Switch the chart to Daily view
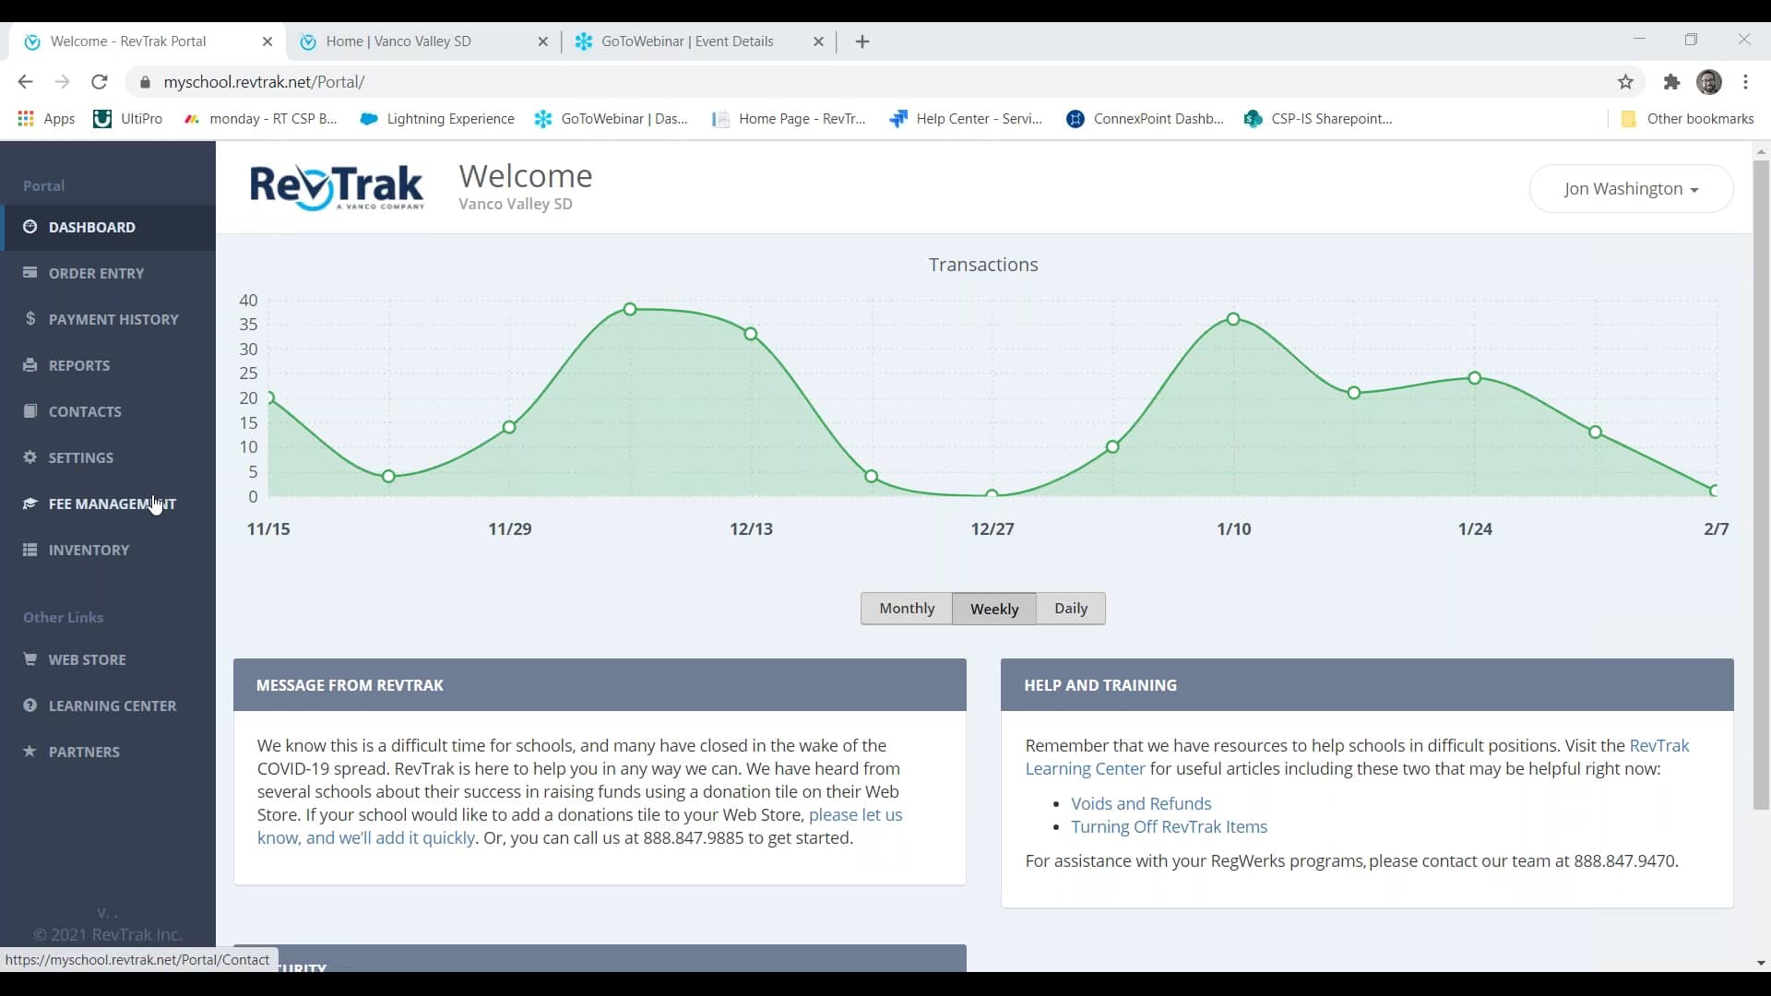 click(x=1070, y=609)
